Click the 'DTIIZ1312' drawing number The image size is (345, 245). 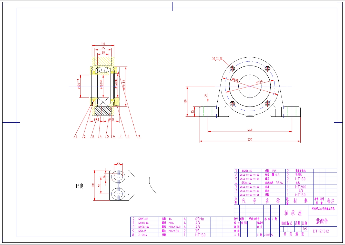coord(321,231)
